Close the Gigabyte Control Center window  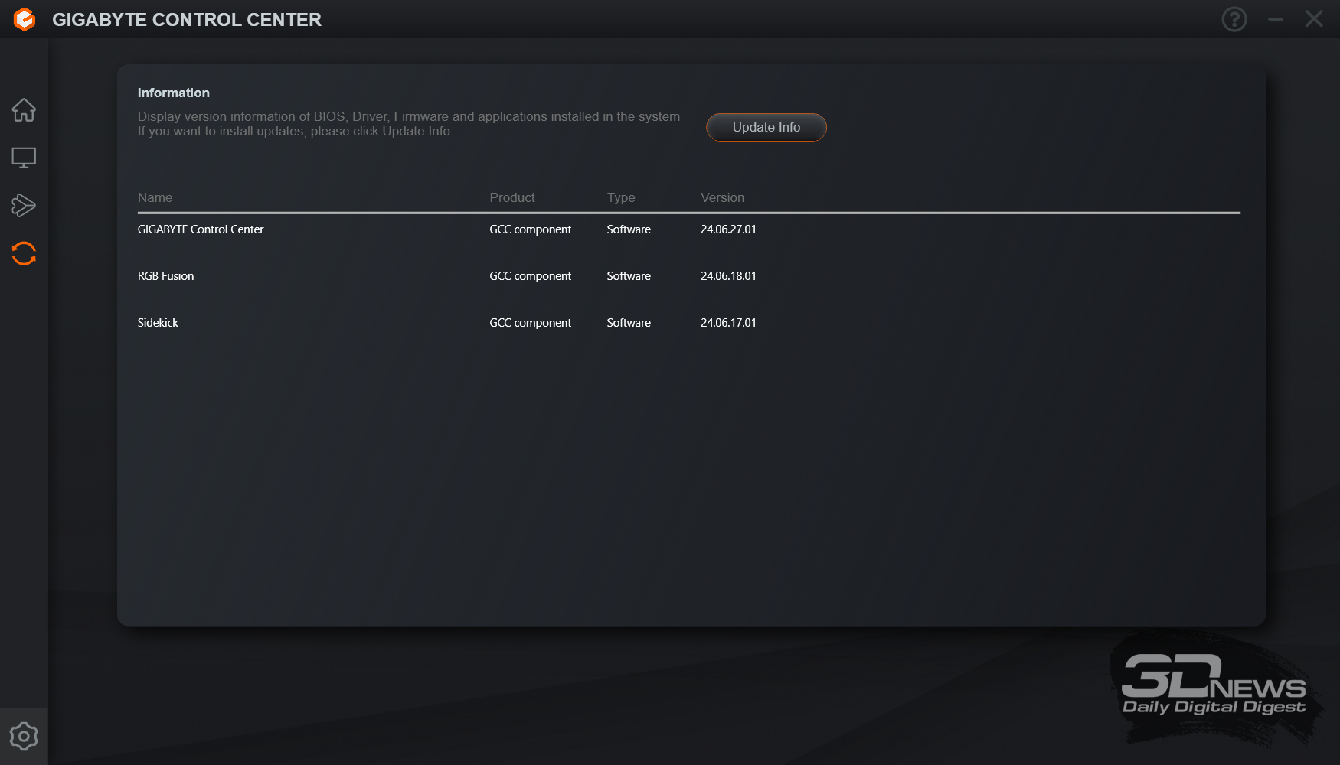1314,19
